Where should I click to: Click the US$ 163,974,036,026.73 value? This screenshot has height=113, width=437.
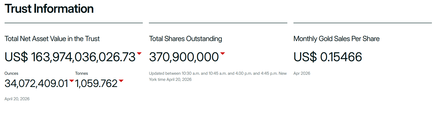[x=70, y=57]
